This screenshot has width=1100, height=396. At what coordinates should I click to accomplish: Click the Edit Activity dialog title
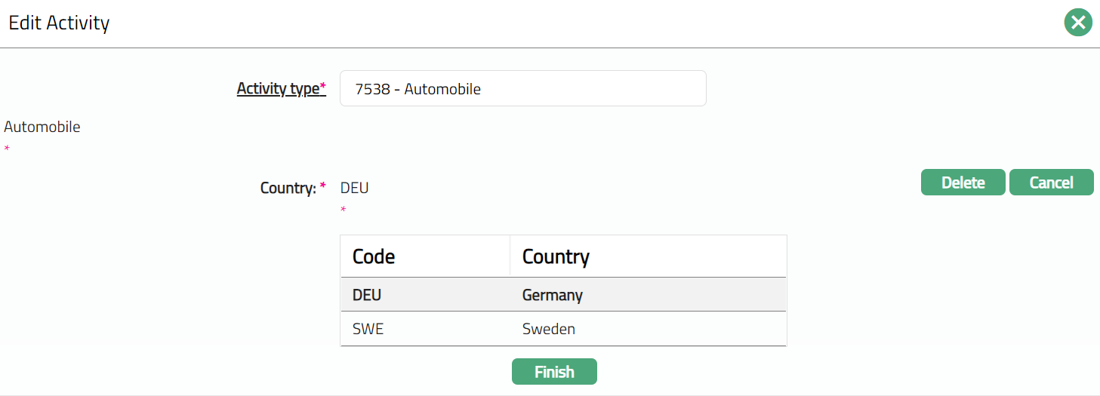click(x=59, y=23)
